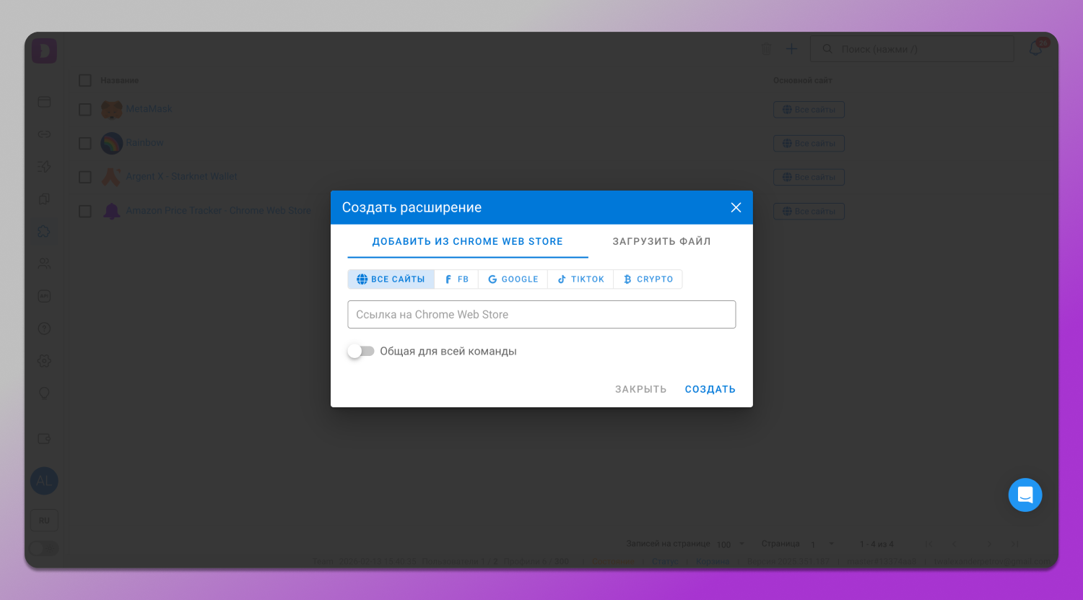Tick the MetaMask row checkbox

85,110
